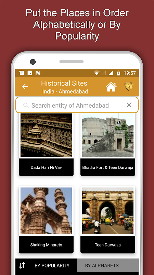The height and width of the screenshot is (275, 154).
Task: Open Bhadra Fort & Teen Darwaja photo
Action: click(108, 135)
